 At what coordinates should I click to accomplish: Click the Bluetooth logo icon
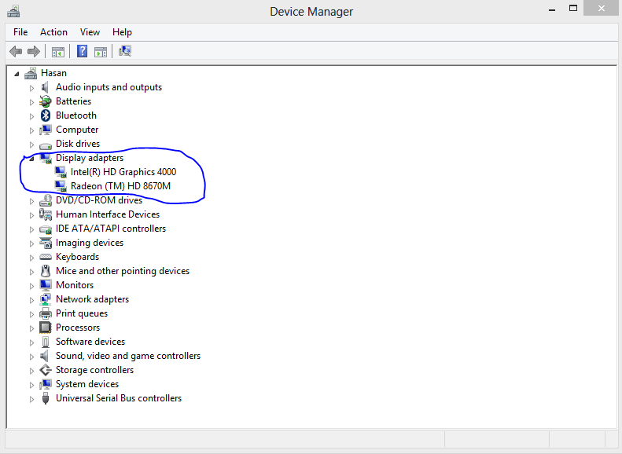tap(46, 115)
